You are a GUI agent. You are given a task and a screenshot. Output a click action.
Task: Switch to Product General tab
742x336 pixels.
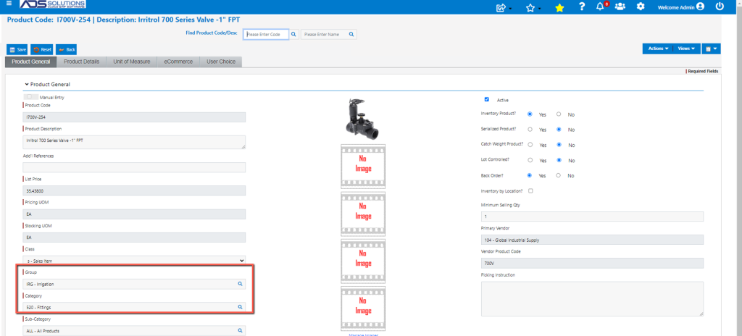pos(30,62)
